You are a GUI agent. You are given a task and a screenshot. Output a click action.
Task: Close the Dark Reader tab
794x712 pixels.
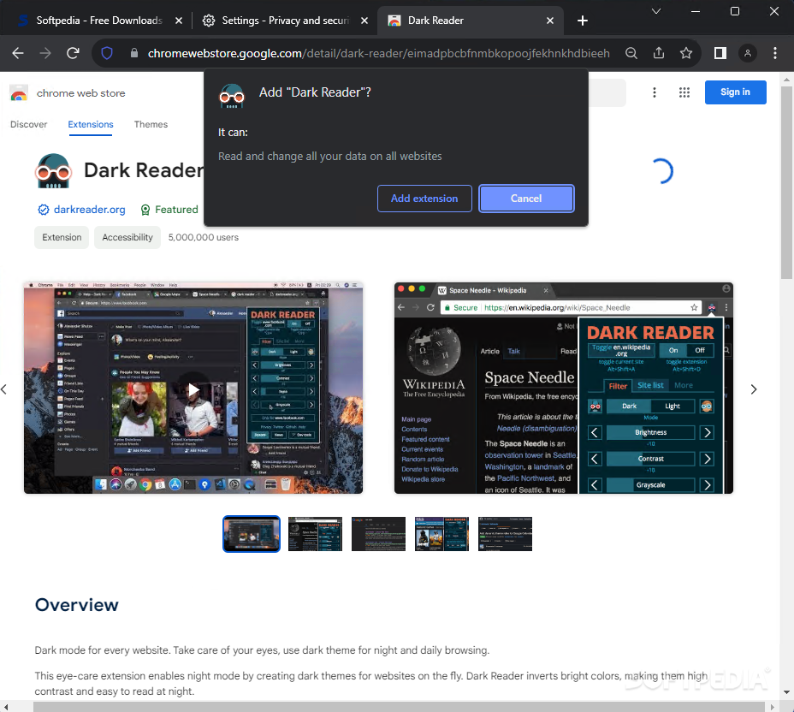tap(550, 21)
